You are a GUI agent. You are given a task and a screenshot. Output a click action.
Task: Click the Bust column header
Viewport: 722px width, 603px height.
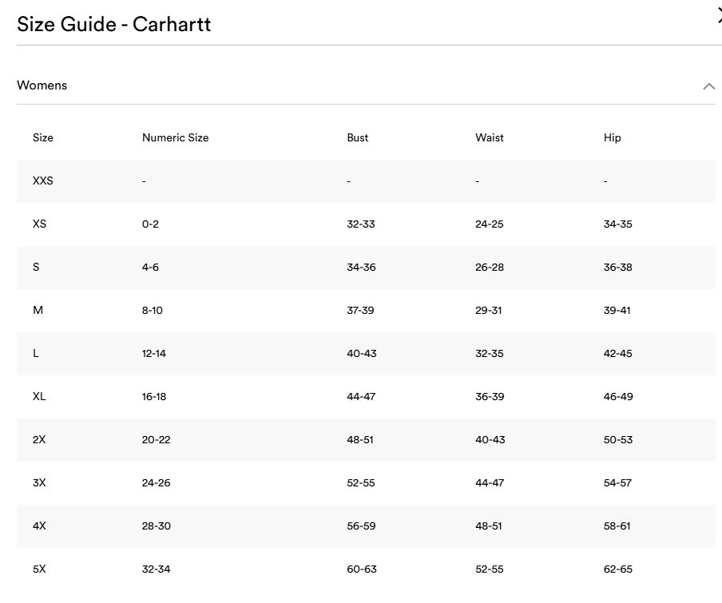point(357,137)
